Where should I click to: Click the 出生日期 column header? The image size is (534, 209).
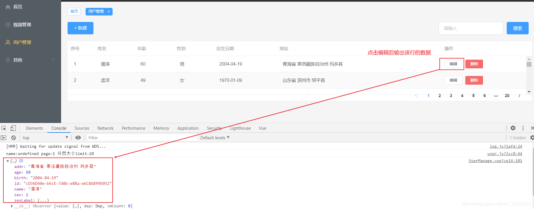(225, 49)
